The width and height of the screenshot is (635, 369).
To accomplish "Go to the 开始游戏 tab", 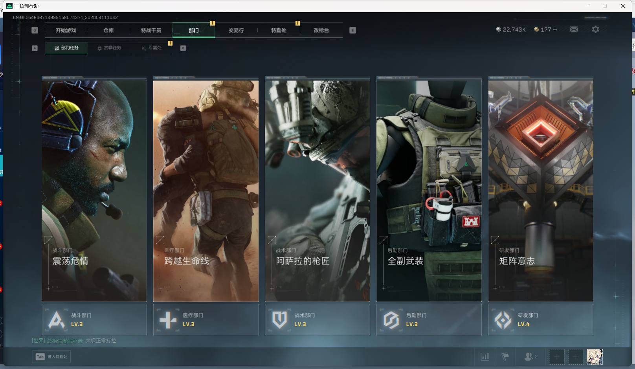I will point(66,30).
